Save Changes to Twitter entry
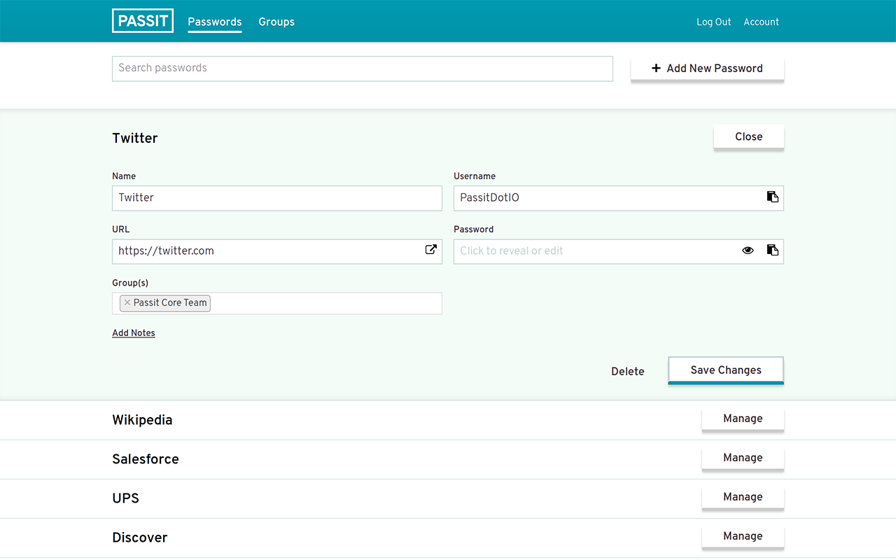This screenshot has height=560, width=896. [x=725, y=370]
